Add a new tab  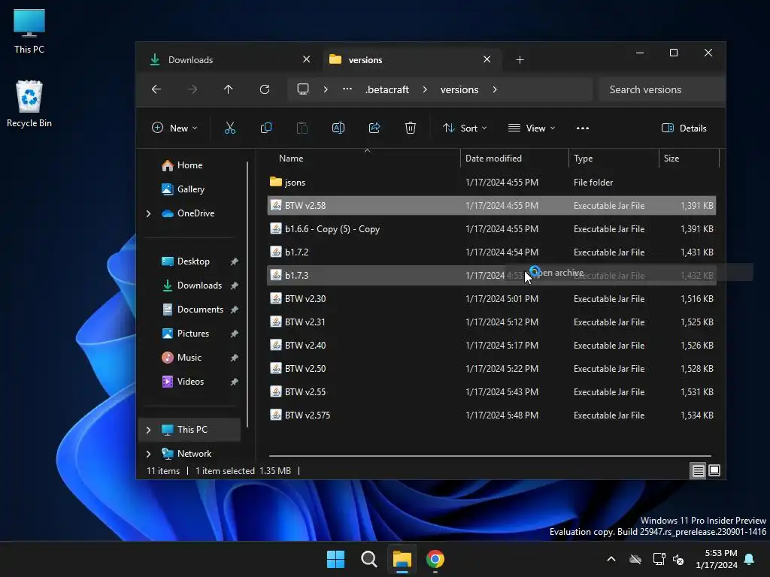pyautogui.click(x=520, y=60)
